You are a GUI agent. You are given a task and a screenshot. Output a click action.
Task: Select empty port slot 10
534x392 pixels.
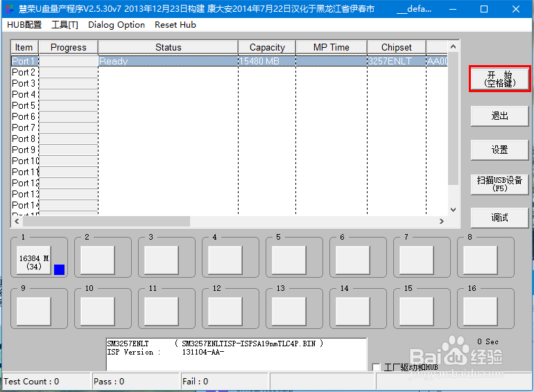[x=98, y=312]
